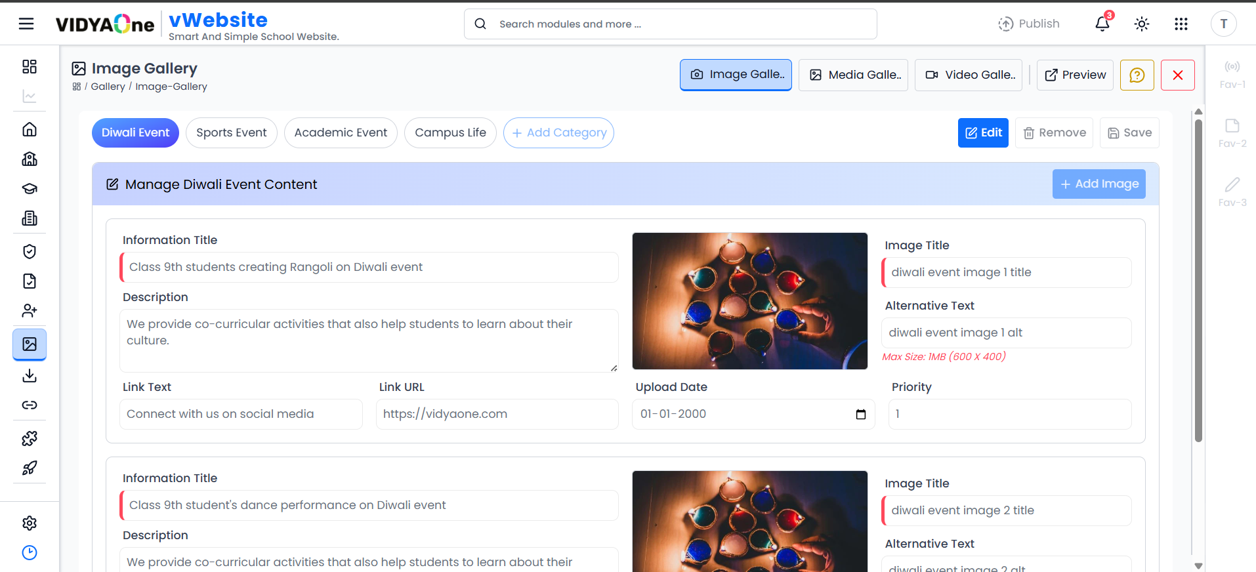Click the VidyaOne logo
The width and height of the screenshot is (1256, 572).
105,25
